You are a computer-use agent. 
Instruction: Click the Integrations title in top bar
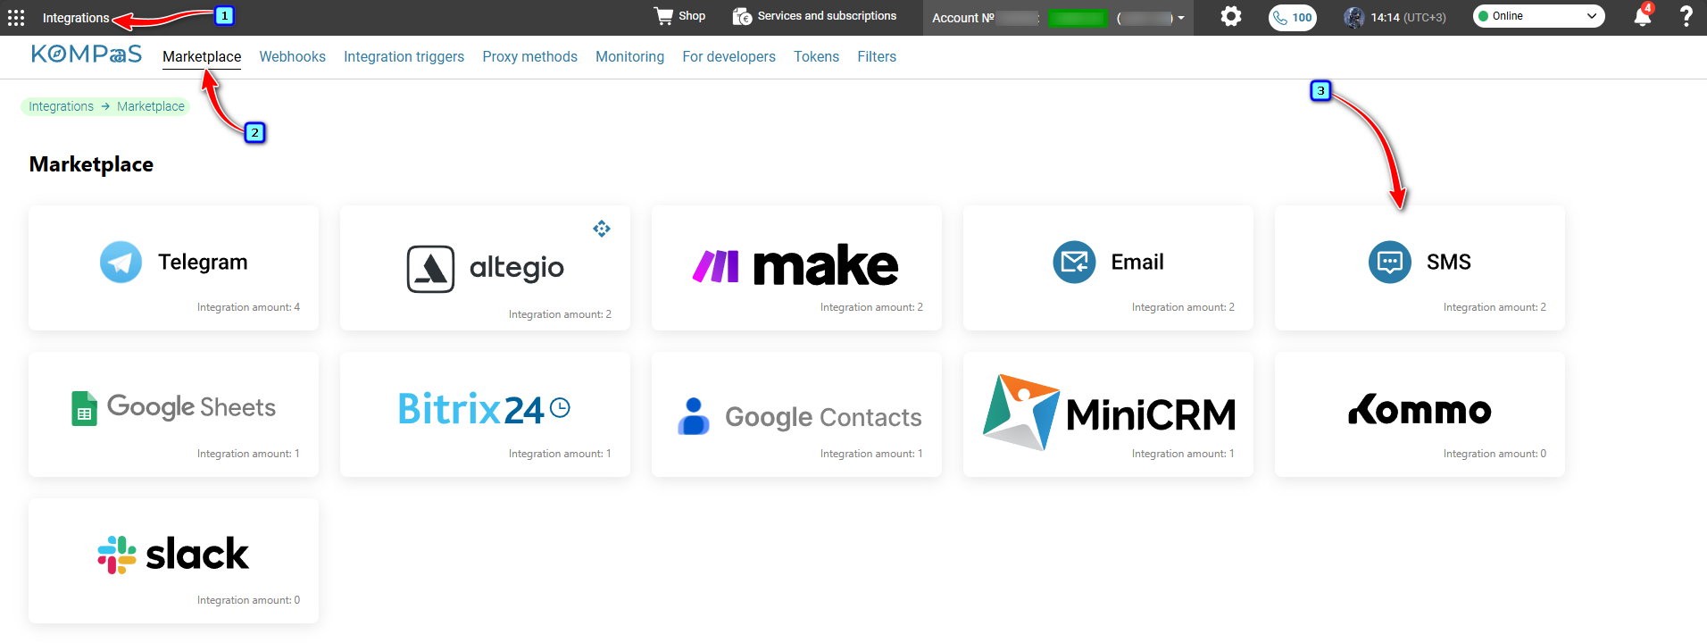(76, 18)
